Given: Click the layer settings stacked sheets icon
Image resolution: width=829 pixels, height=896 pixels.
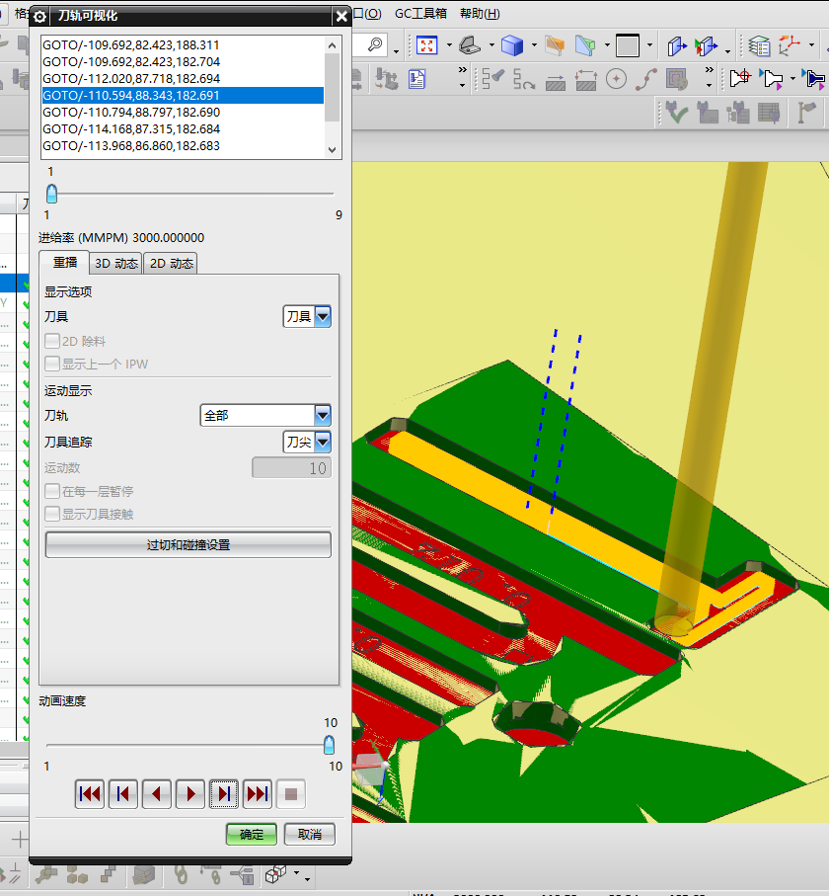Looking at the screenshot, I should 759,45.
